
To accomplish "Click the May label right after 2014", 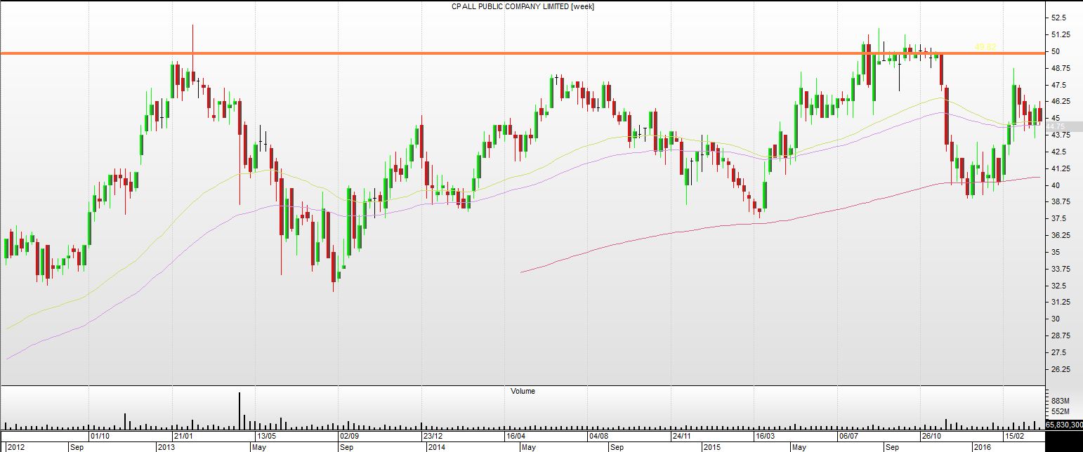I will [x=528, y=447].
